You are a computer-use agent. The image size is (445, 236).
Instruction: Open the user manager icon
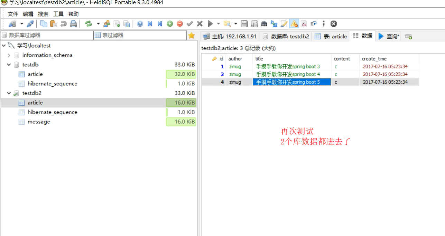tap(107, 24)
